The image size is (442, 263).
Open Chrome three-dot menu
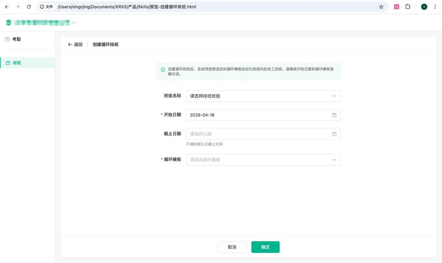(x=436, y=7)
